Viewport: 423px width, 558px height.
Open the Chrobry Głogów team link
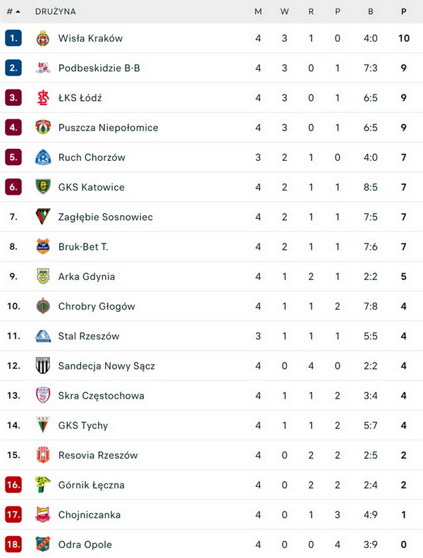pyautogui.click(x=97, y=306)
